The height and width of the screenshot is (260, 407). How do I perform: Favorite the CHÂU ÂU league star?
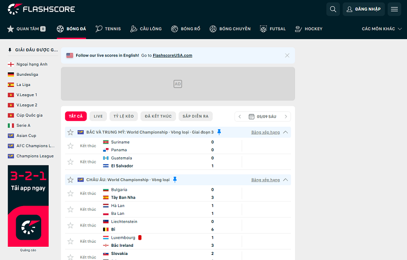pos(70,180)
